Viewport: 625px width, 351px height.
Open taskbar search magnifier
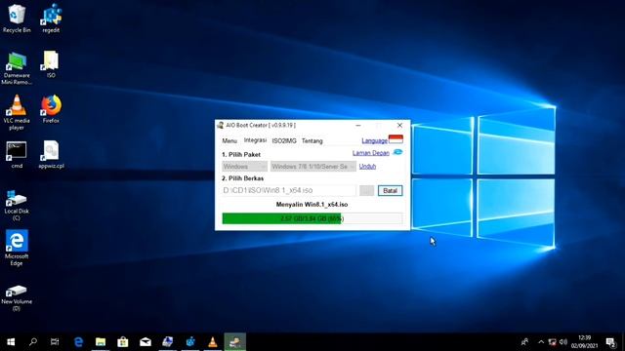pos(33,342)
